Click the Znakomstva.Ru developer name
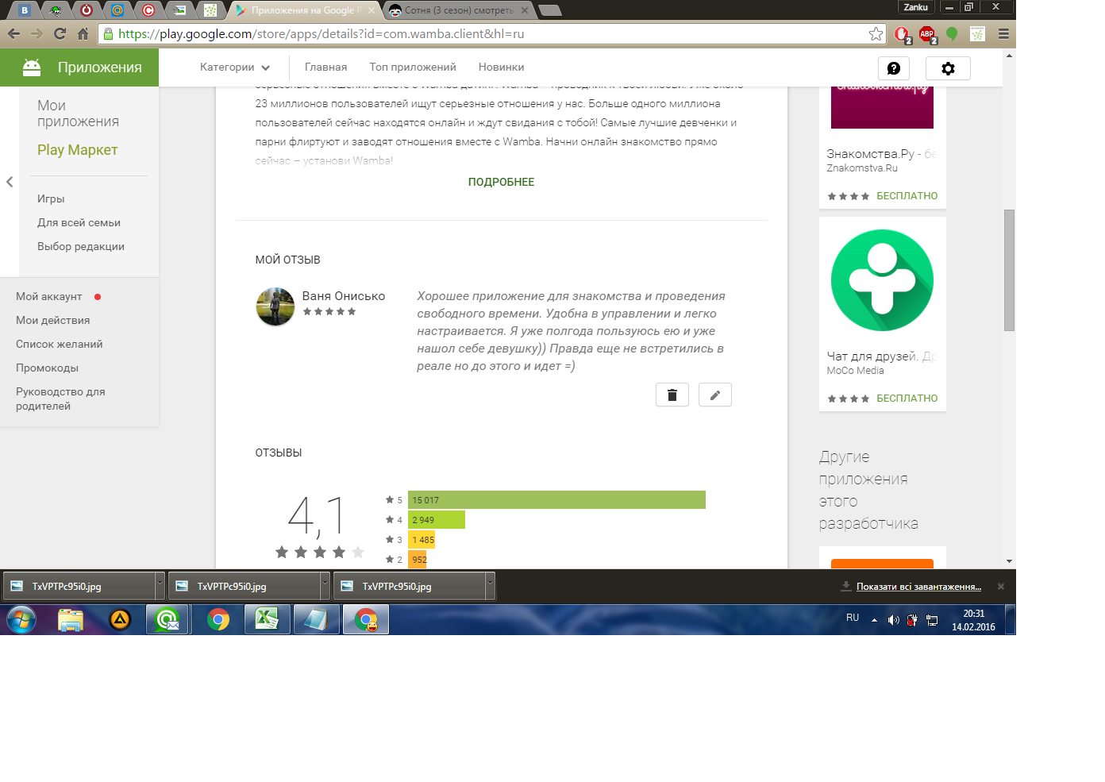This screenshot has width=1105, height=782. (862, 168)
